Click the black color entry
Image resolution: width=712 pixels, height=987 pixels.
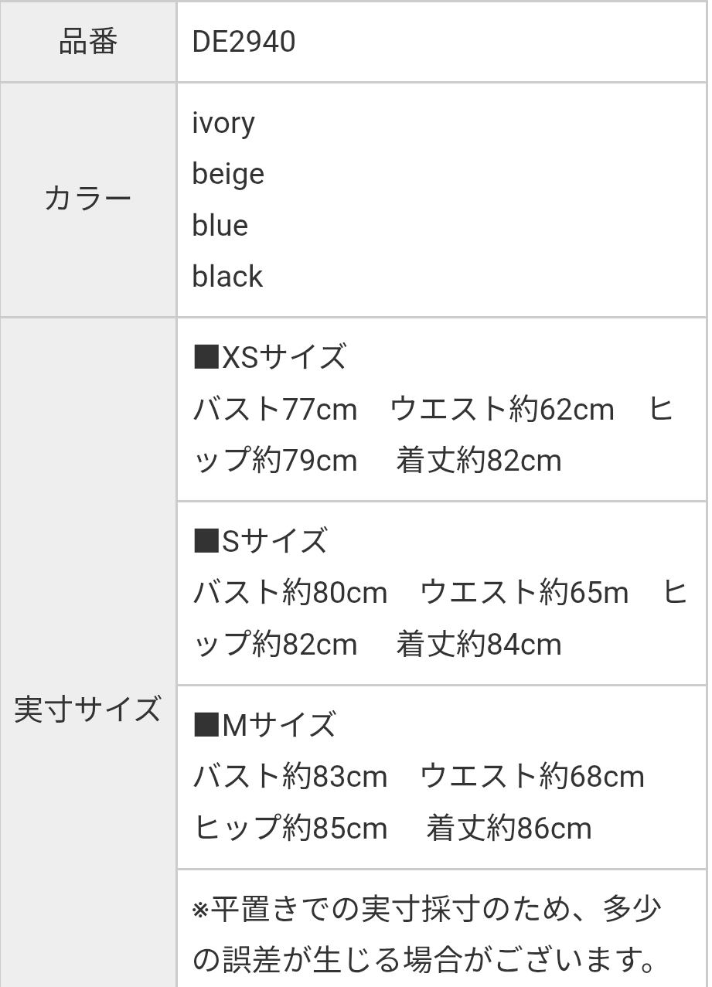tap(227, 277)
